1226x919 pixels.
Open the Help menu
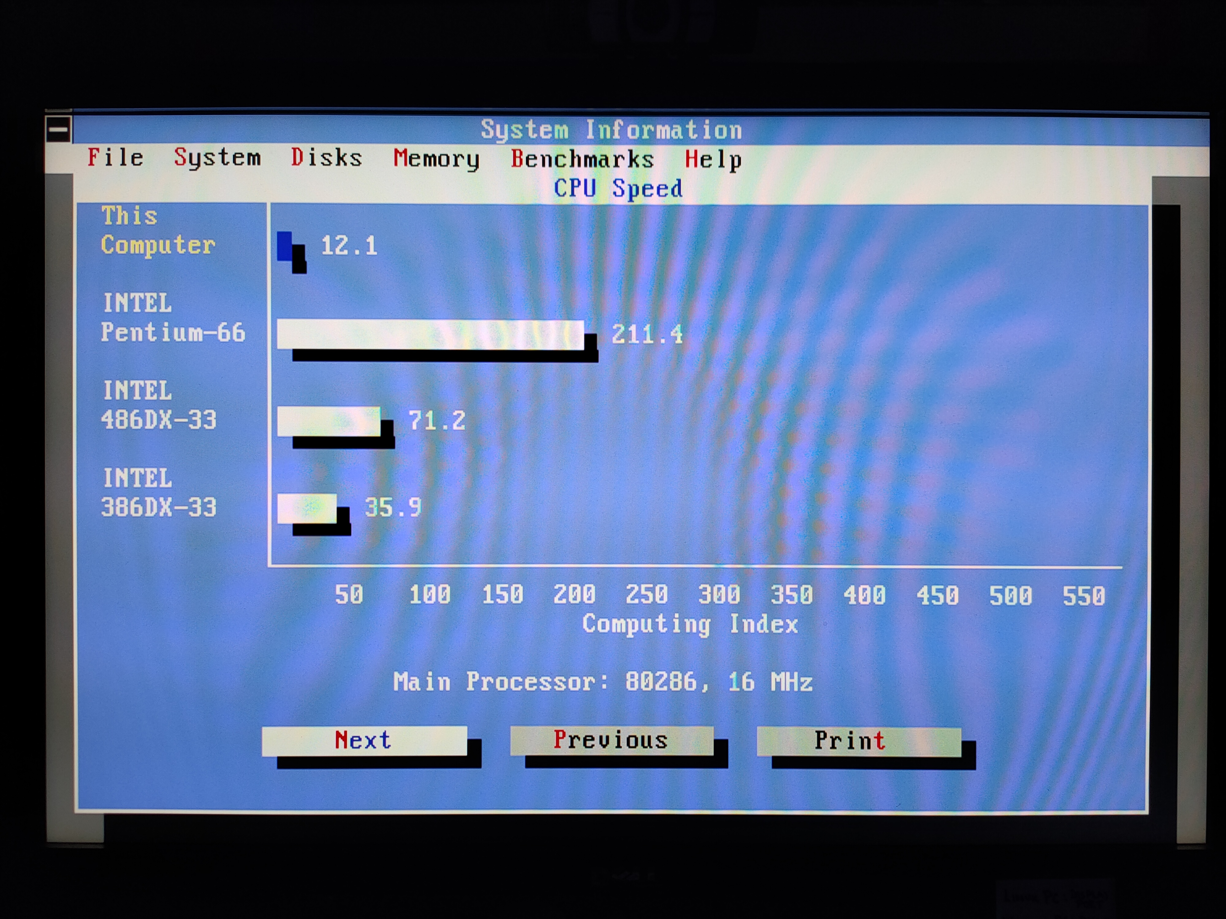pyautogui.click(x=713, y=160)
